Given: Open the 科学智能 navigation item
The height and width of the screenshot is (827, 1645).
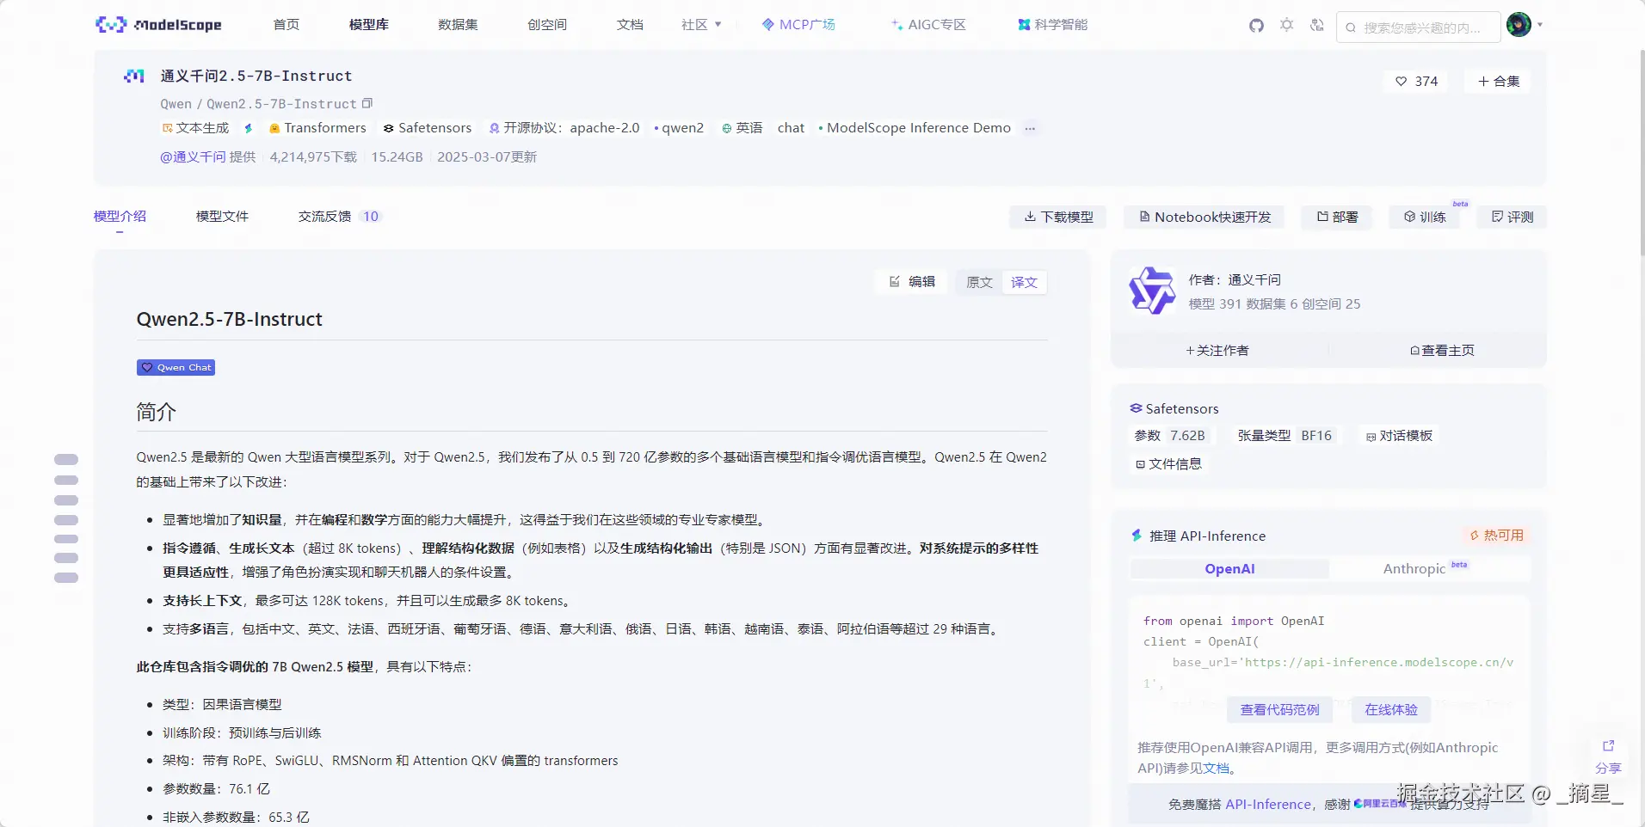Looking at the screenshot, I should [1053, 25].
